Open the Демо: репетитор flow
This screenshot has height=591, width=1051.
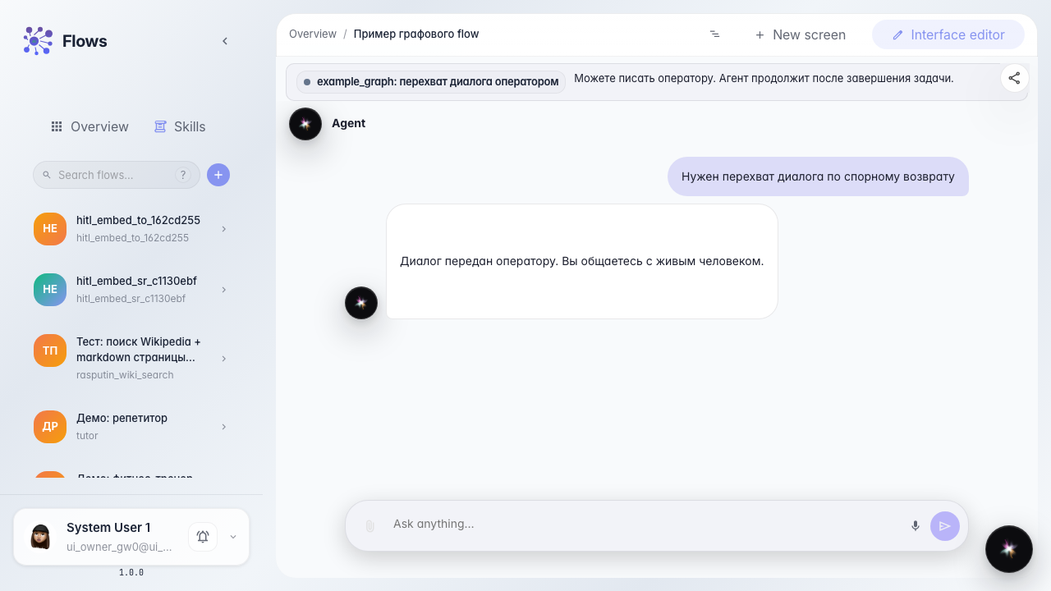click(x=131, y=427)
